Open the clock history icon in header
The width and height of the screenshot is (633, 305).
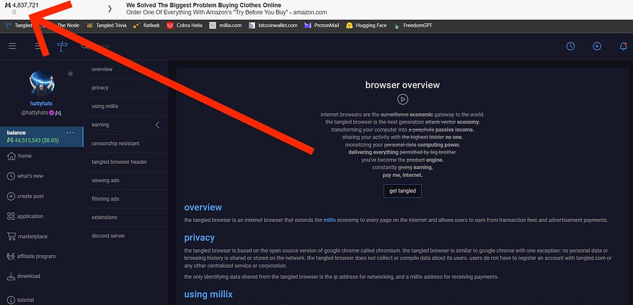570,46
